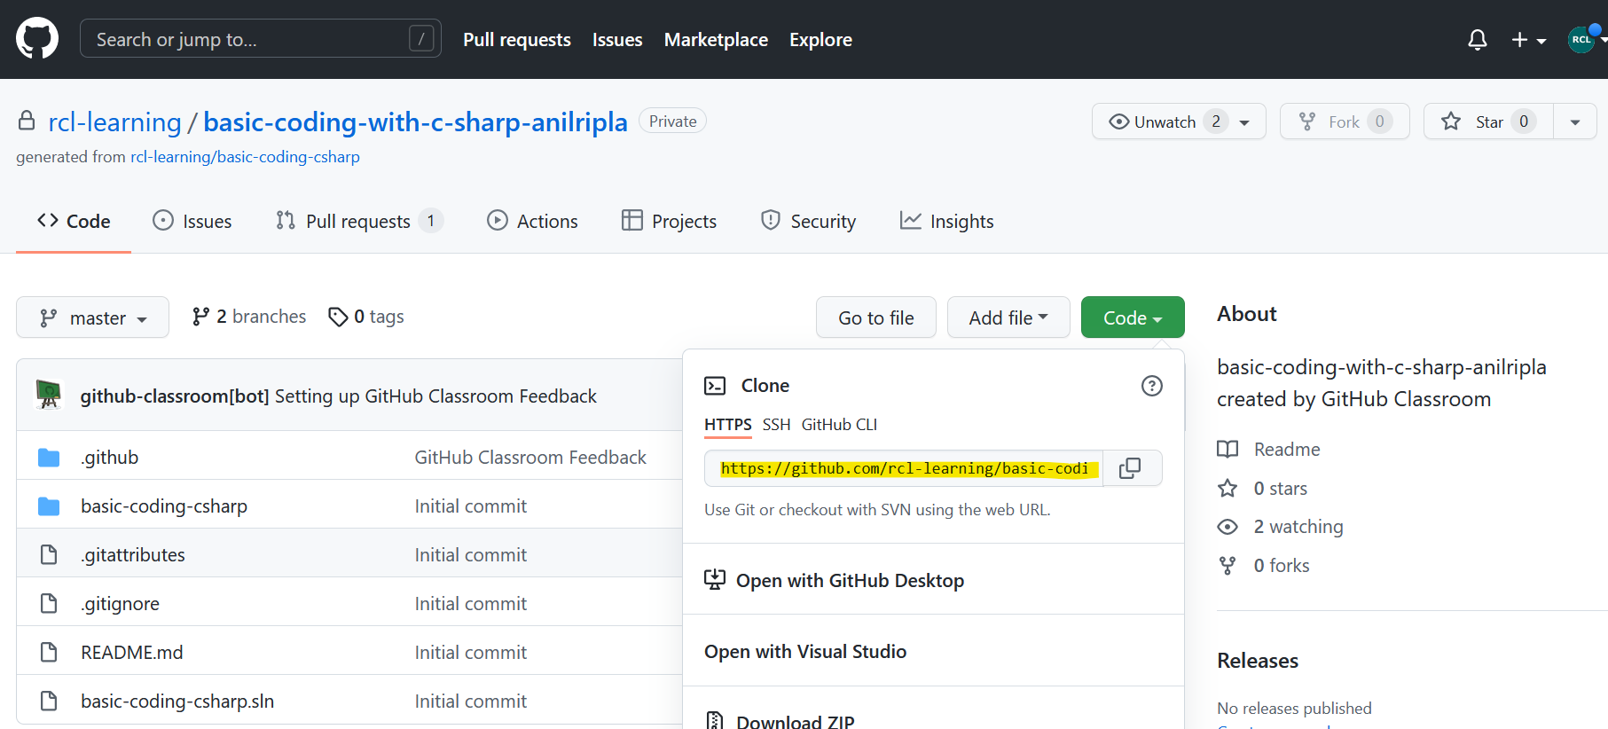Screen dimensions: 1608x729
Task: Open the Add file dropdown
Action: [x=1008, y=317]
